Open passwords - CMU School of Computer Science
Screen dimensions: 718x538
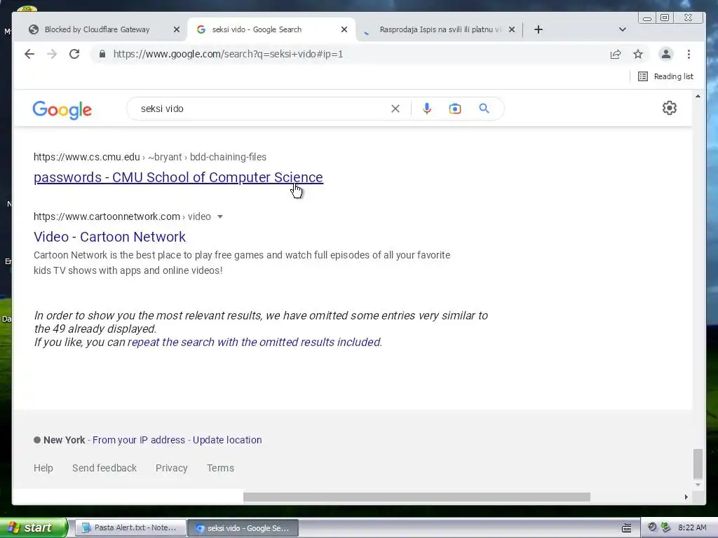tap(178, 177)
